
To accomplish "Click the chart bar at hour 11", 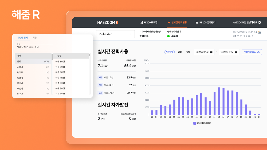I will 201,104.
